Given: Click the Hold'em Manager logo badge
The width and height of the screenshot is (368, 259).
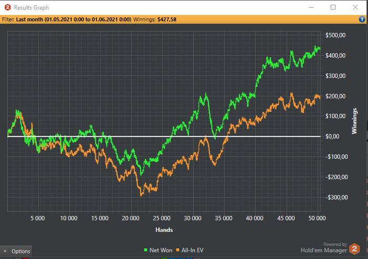Looking at the screenshot, I should pos(354,249).
